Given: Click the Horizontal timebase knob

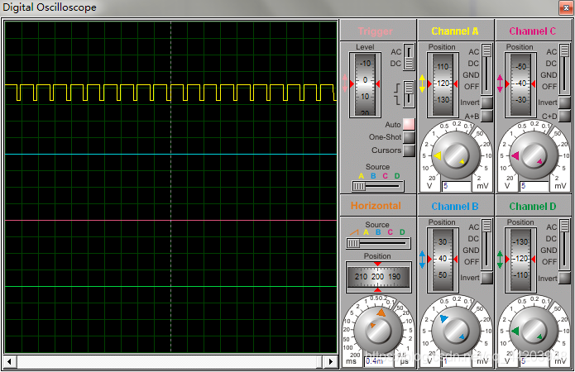Looking at the screenshot, I should [x=378, y=331].
